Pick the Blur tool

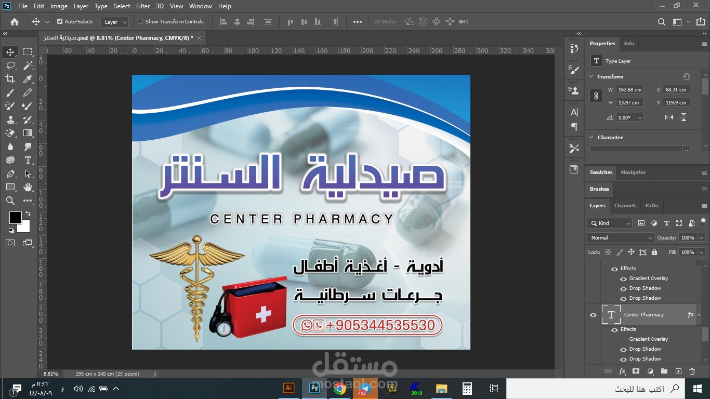pyautogui.click(x=10, y=147)
